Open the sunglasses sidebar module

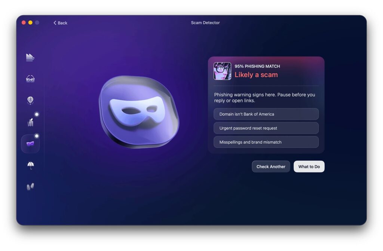30,79
